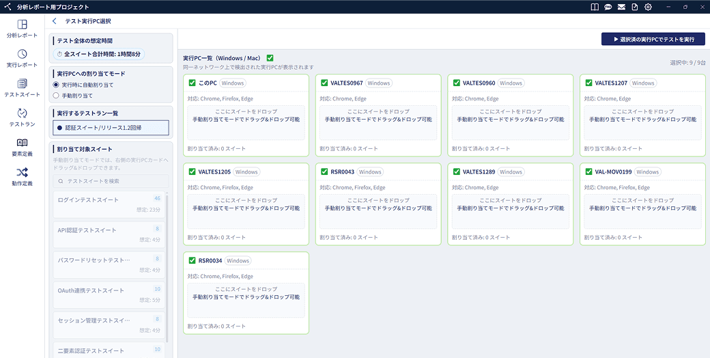Uncheck VALTES1207 checkbox
This screenshot has height=358, width=710.
pyautogui.click(x=588, y=83)
